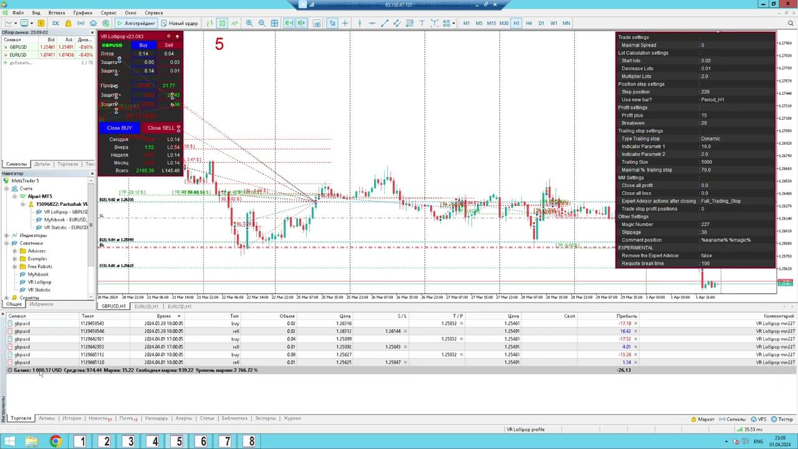Select the M15 timeframe
Image resolution: width=798 pixels, height=449 pixels.
(x=491, y=23)
